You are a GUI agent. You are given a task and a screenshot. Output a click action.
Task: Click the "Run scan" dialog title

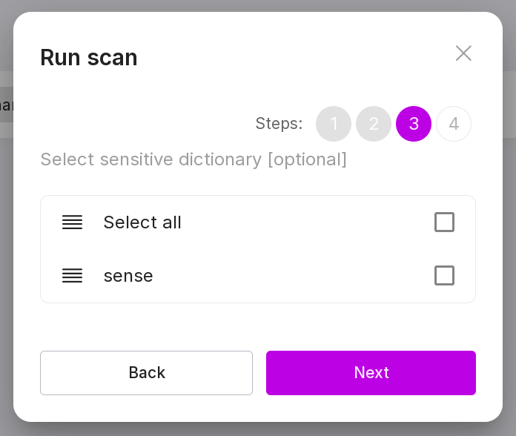(89, 57)
